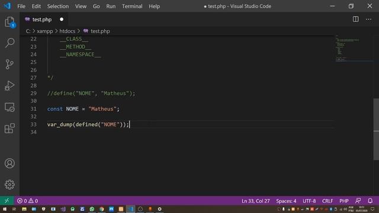379x213 pixels.
Task: Open the Selection menu
Action: [58, 7]
